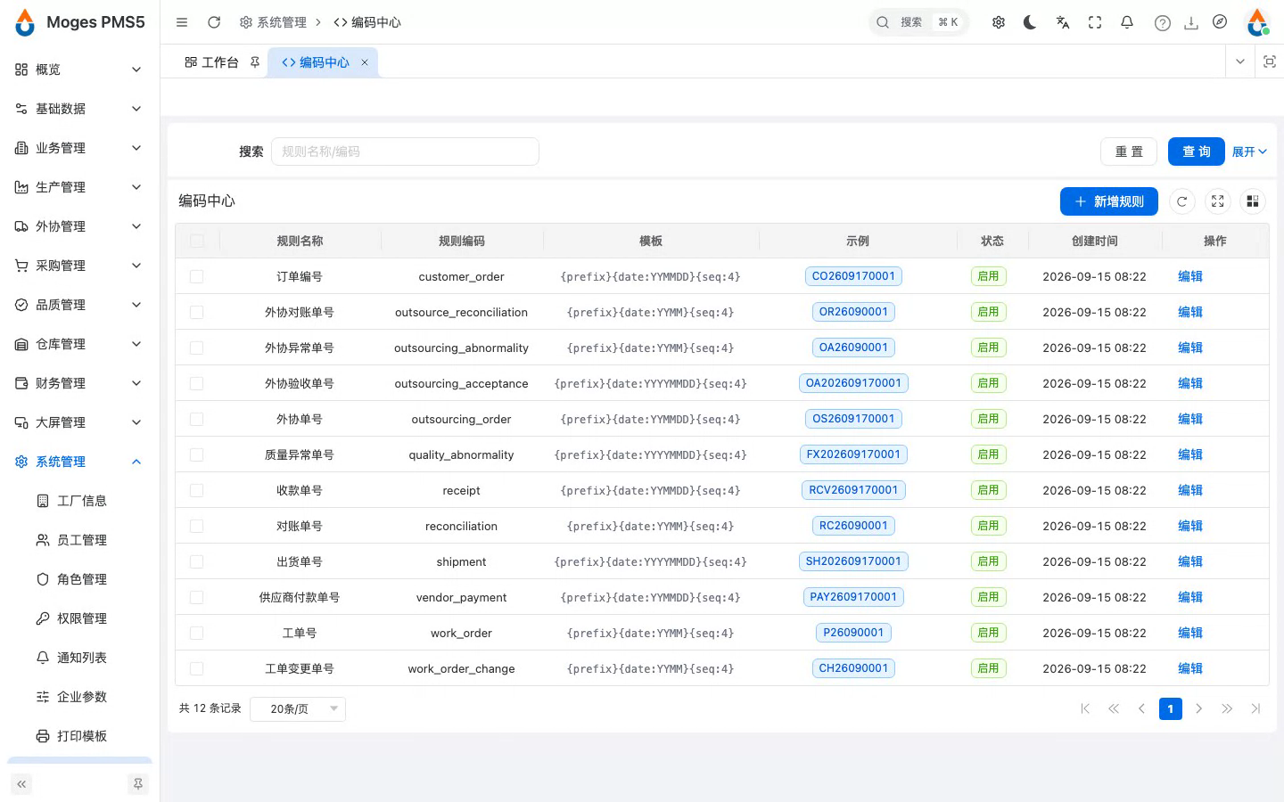Open the settings gear icon in header
The image size is (1284, 802).
coord(999,22)
